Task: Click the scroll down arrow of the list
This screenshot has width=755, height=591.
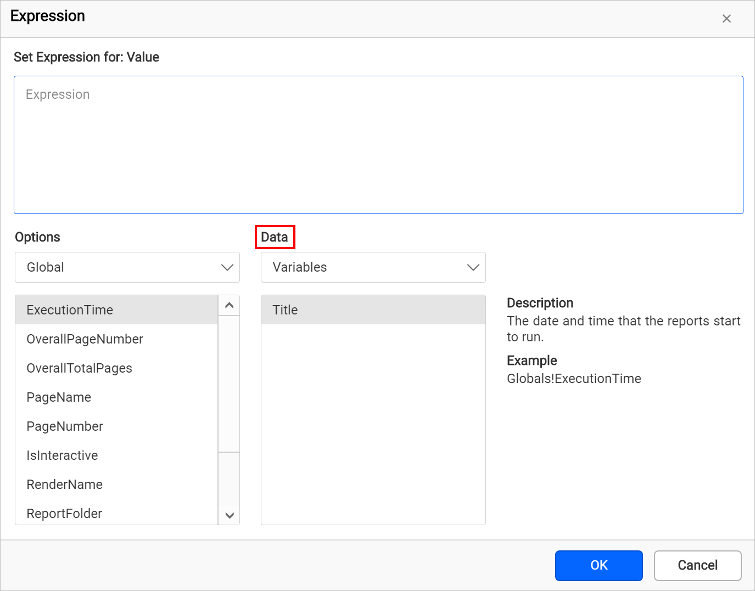Action: pos(229,515)
